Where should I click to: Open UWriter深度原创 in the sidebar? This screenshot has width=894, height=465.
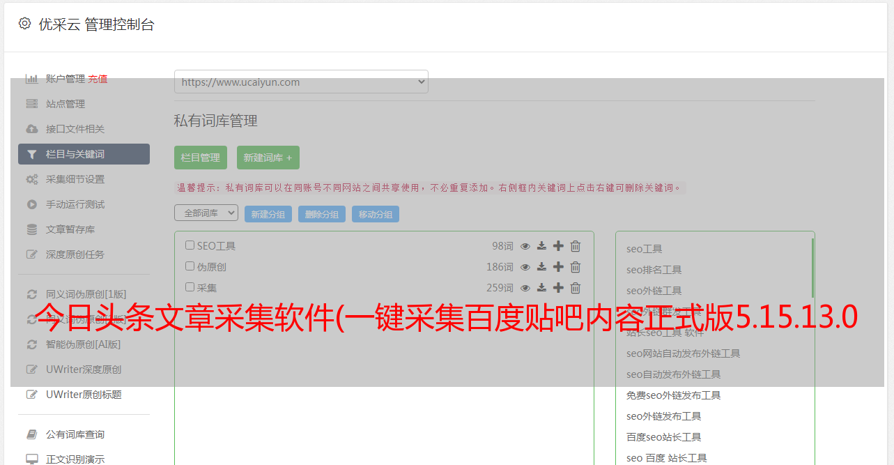tap(84, 369)
